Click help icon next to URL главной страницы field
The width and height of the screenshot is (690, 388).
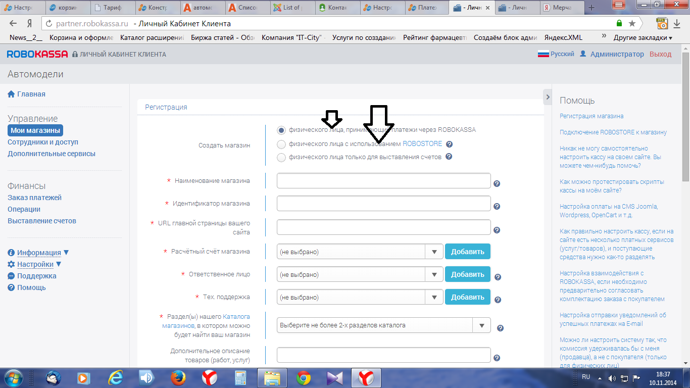pos(497,230)
